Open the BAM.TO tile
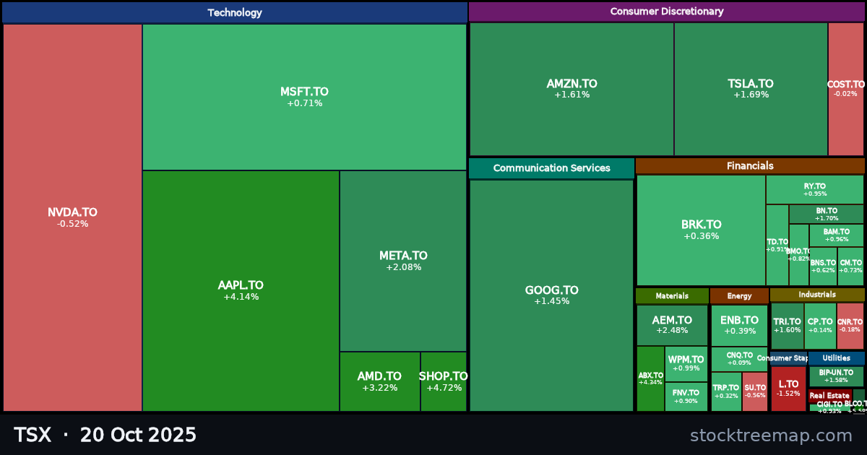Image resolution: width=867 pixels, height=455 pixels. 837,235
